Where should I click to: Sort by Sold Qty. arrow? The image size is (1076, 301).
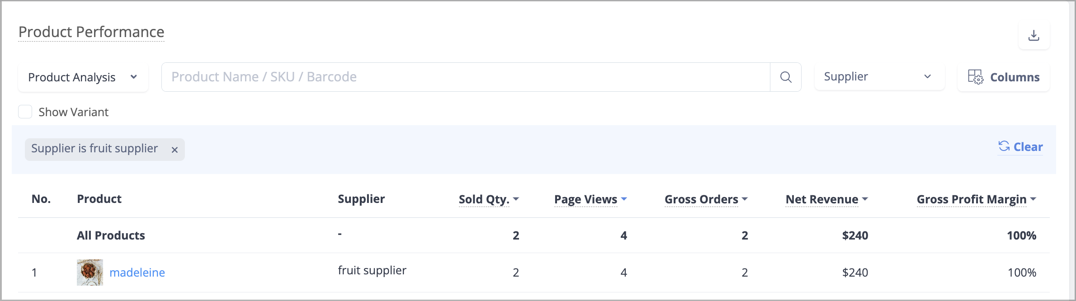(516, 199)
